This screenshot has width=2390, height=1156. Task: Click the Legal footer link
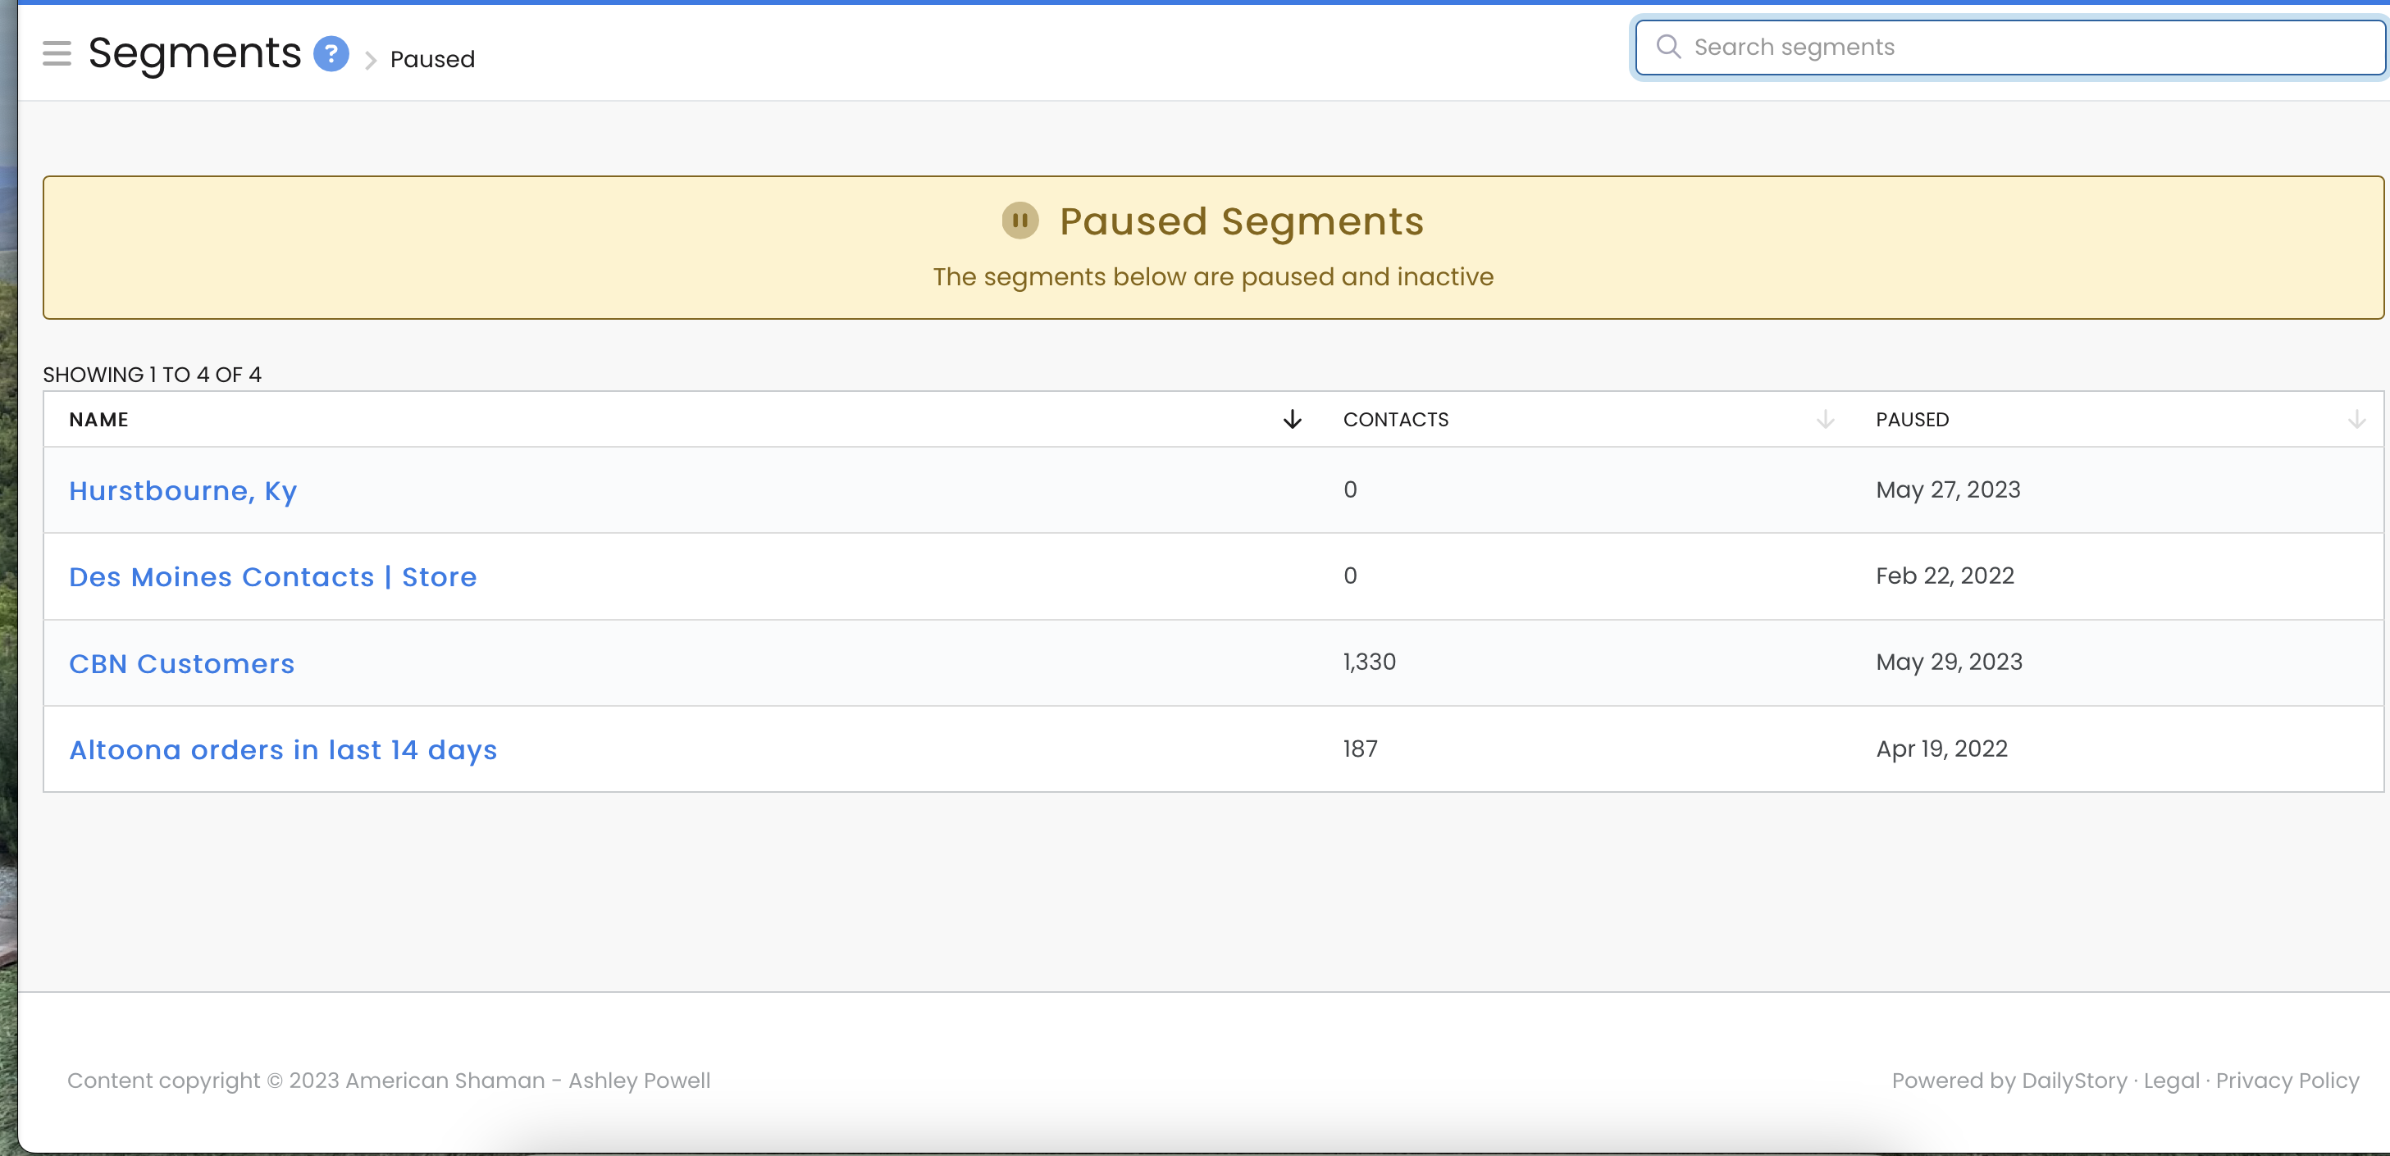coord(2171,1080)
